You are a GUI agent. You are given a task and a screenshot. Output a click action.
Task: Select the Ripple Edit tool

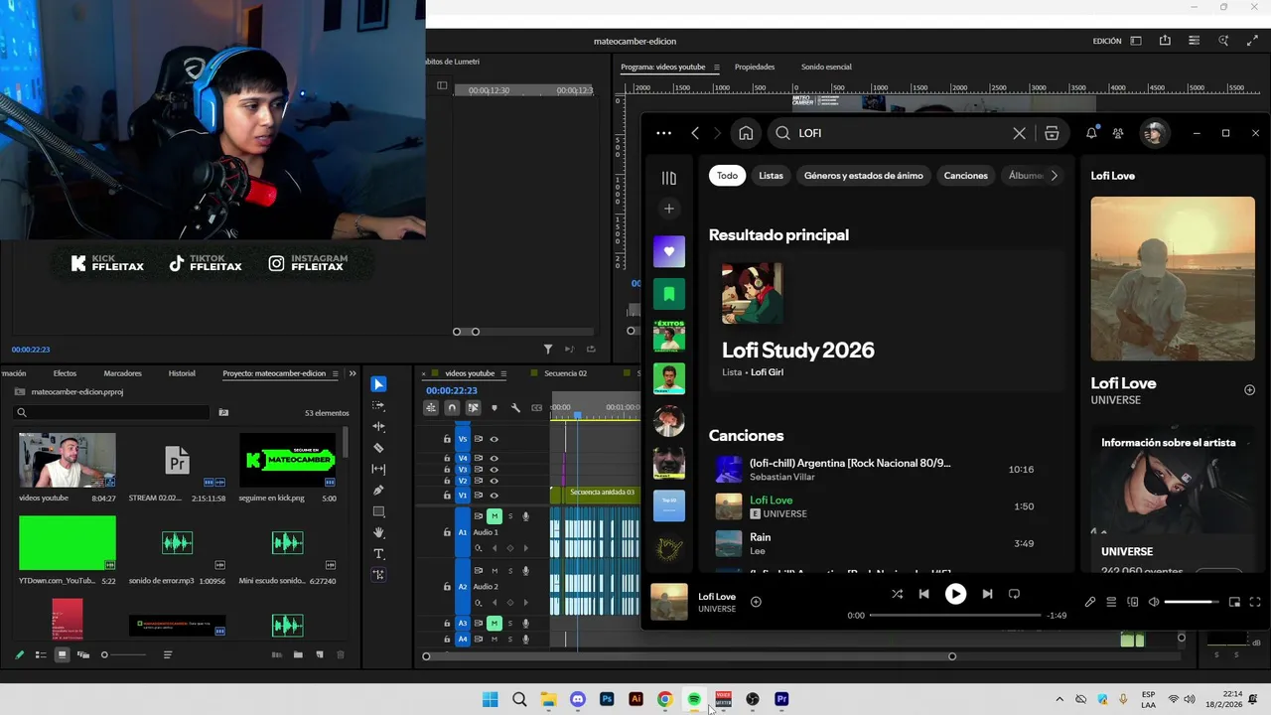coord(378,426)
